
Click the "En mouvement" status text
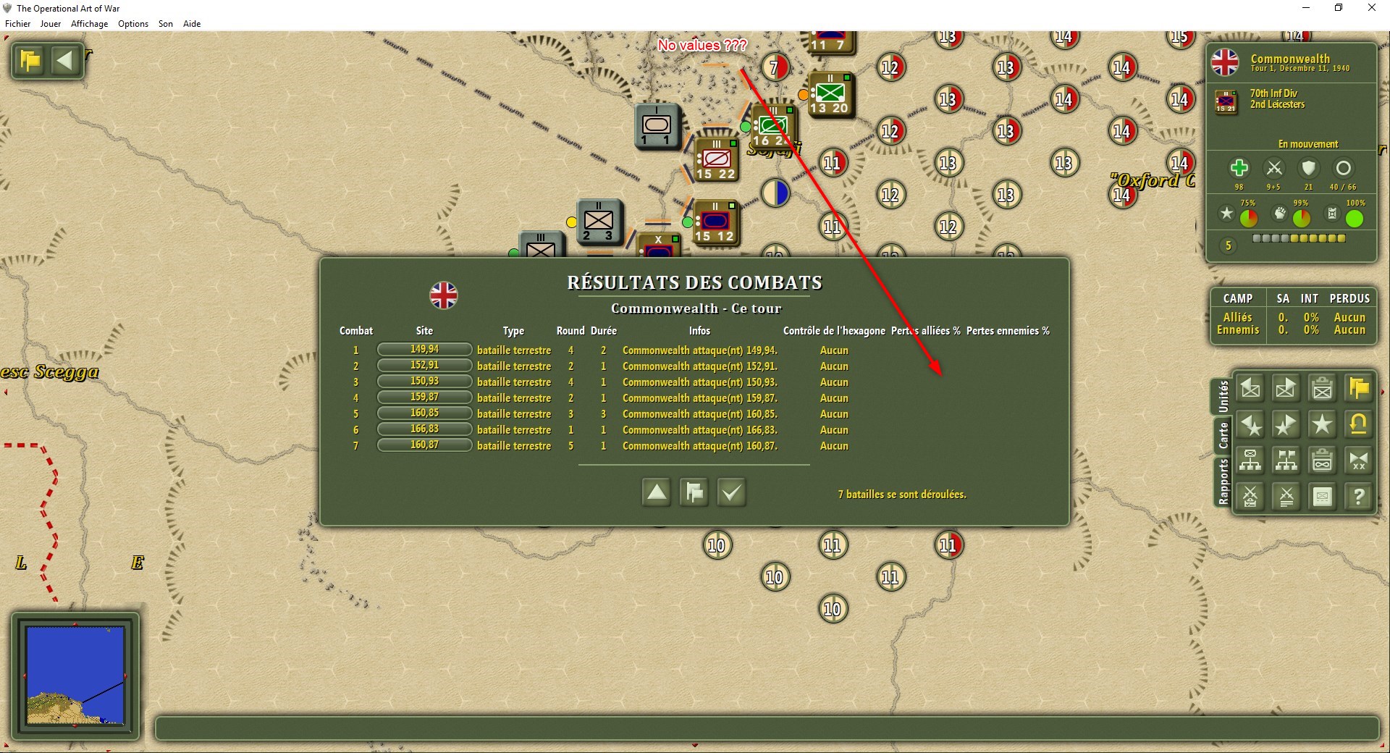point(1308,144)
